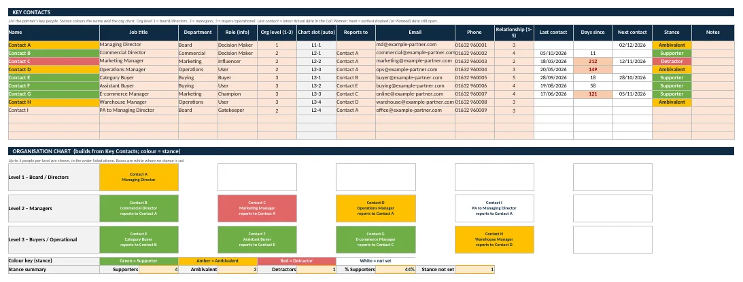Click the Department column header

(x=198, y=33)
